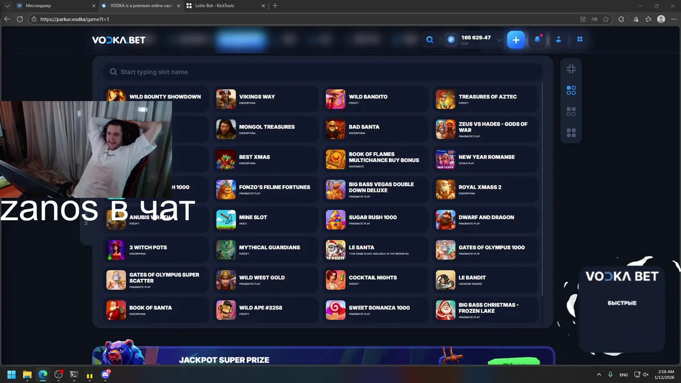Click the Le Bandit icon

pyautogui.click(x=445, y=280)
